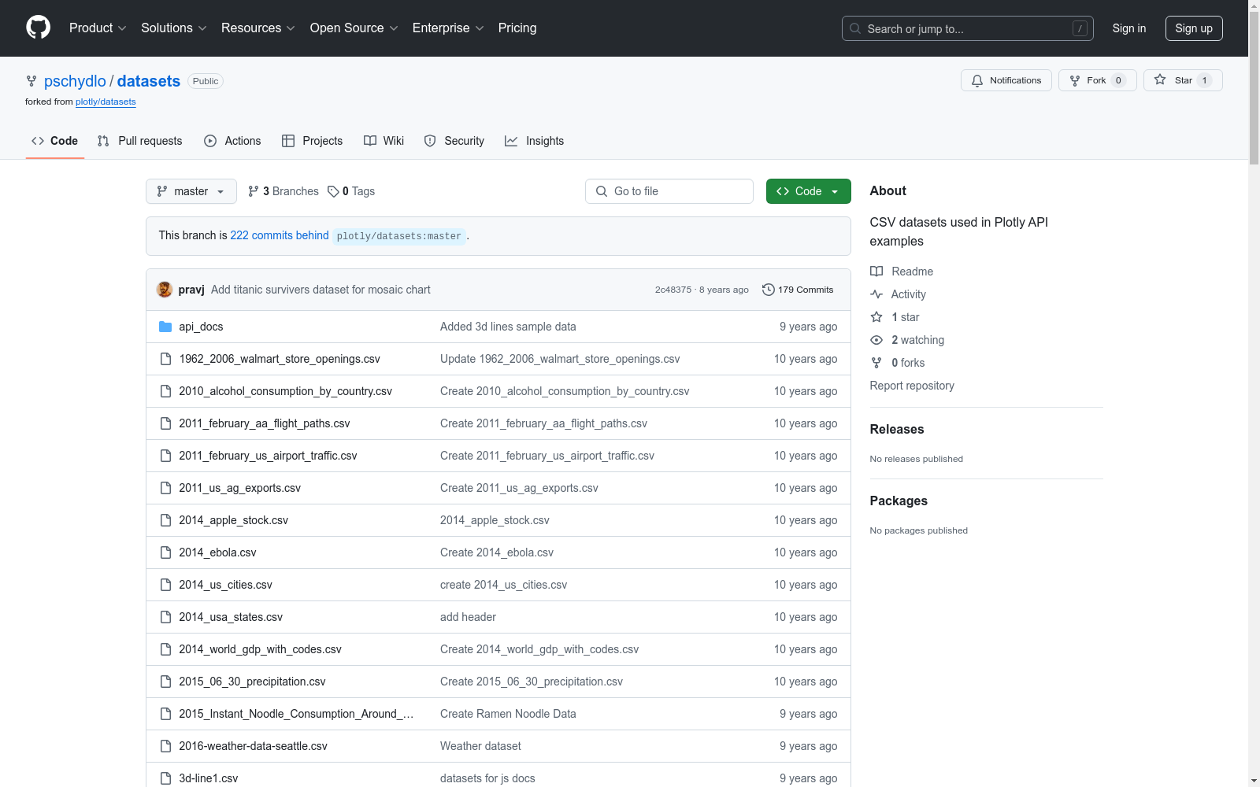Expand the Resources menu

coord(258,28)
